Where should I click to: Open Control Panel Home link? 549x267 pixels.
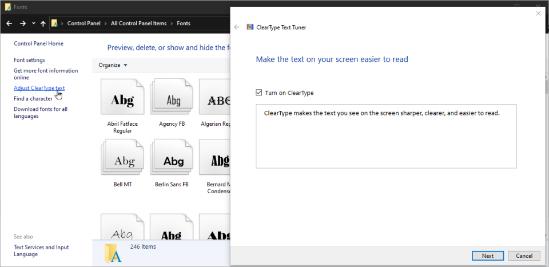[38, 43]
